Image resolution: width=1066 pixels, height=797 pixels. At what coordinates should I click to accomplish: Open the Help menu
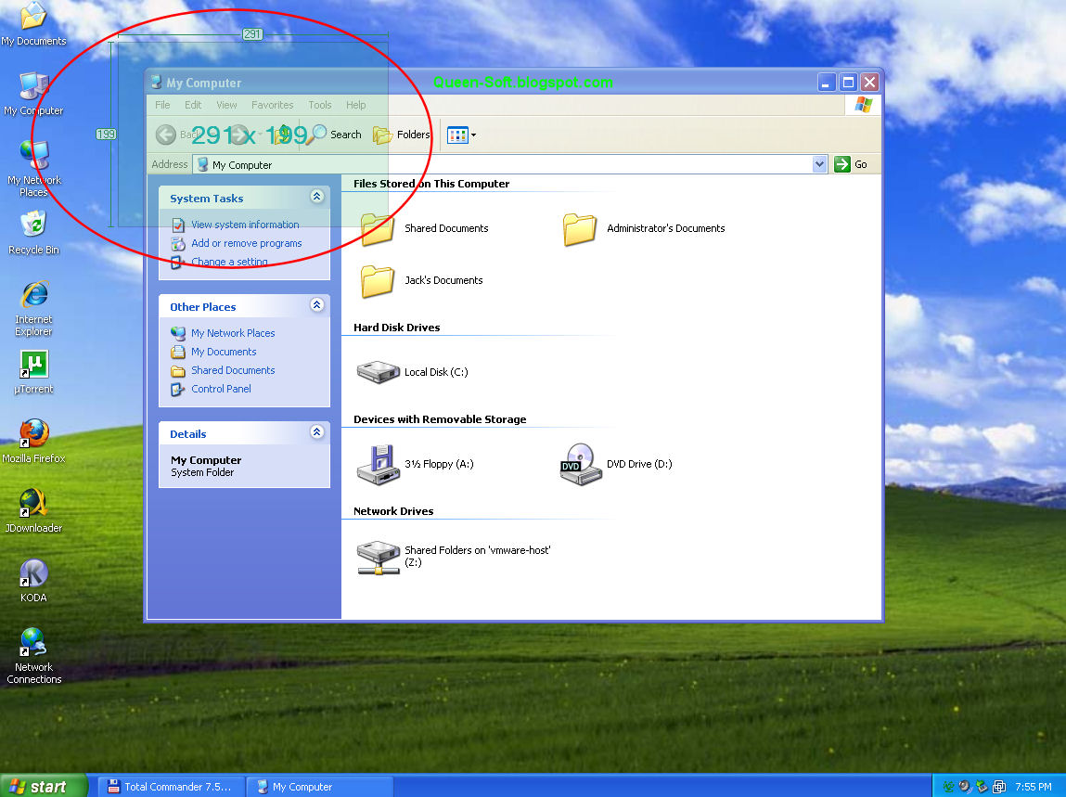tap(355, 105)
